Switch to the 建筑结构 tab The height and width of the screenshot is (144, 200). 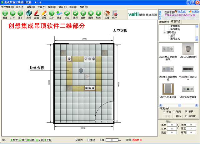point(164,22)
